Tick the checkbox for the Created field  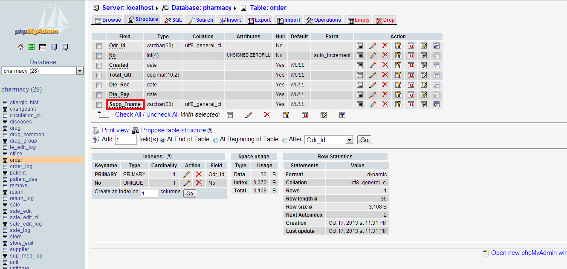pyautogui.click(x=99, y=66)
